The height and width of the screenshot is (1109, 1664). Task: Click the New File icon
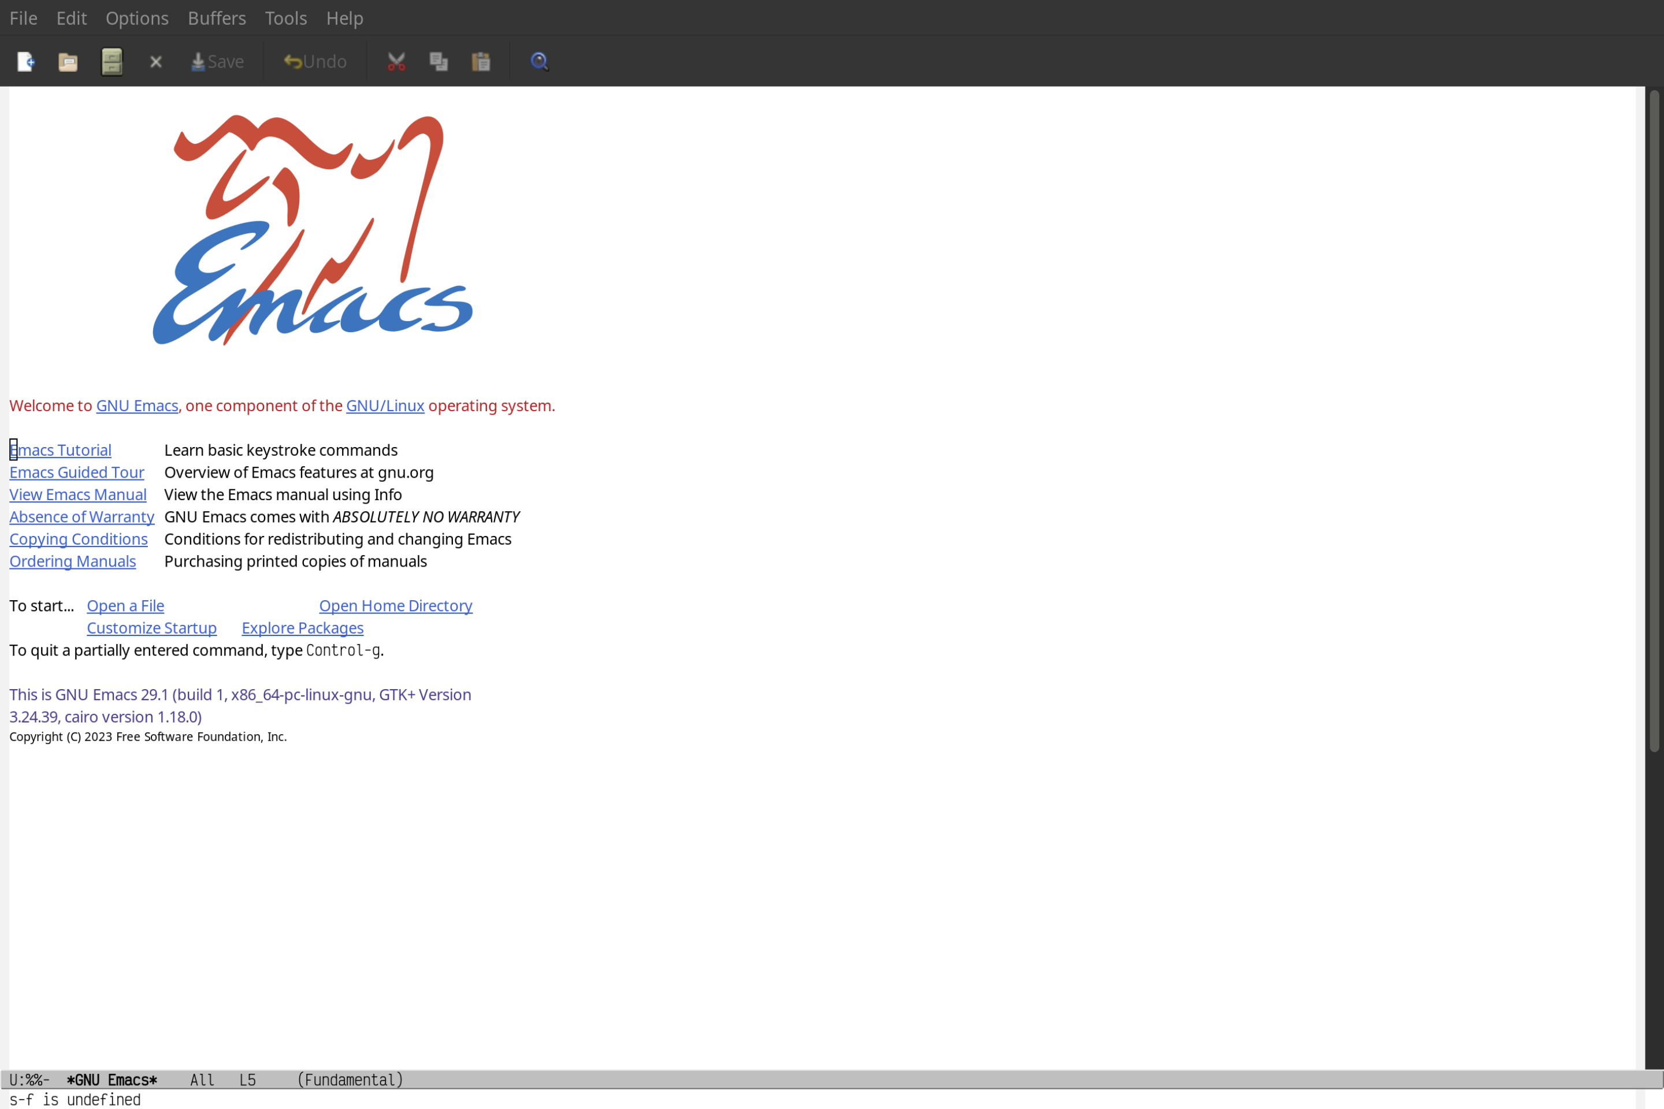click(x=26, y=61)
